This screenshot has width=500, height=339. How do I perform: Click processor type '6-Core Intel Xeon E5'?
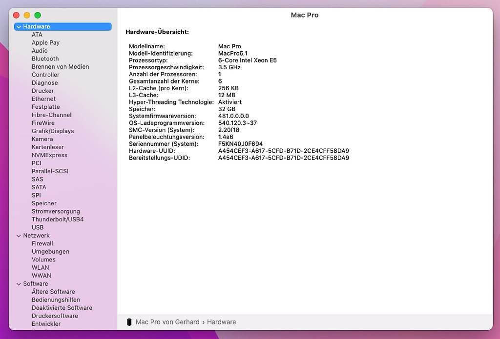(x=248, y=60)
